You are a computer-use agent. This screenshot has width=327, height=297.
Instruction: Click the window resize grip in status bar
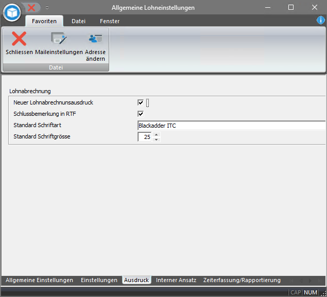324,293
